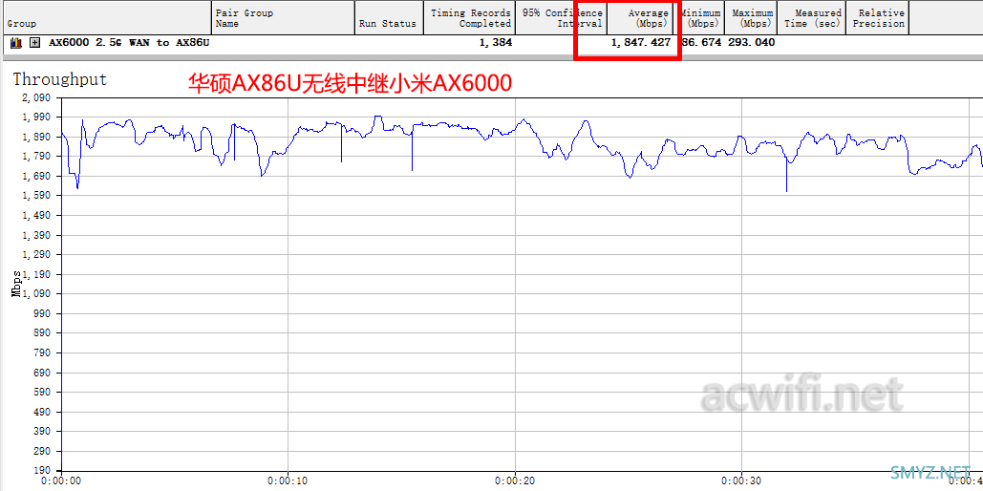Click the Mbps y-axis label

[16, 283]
